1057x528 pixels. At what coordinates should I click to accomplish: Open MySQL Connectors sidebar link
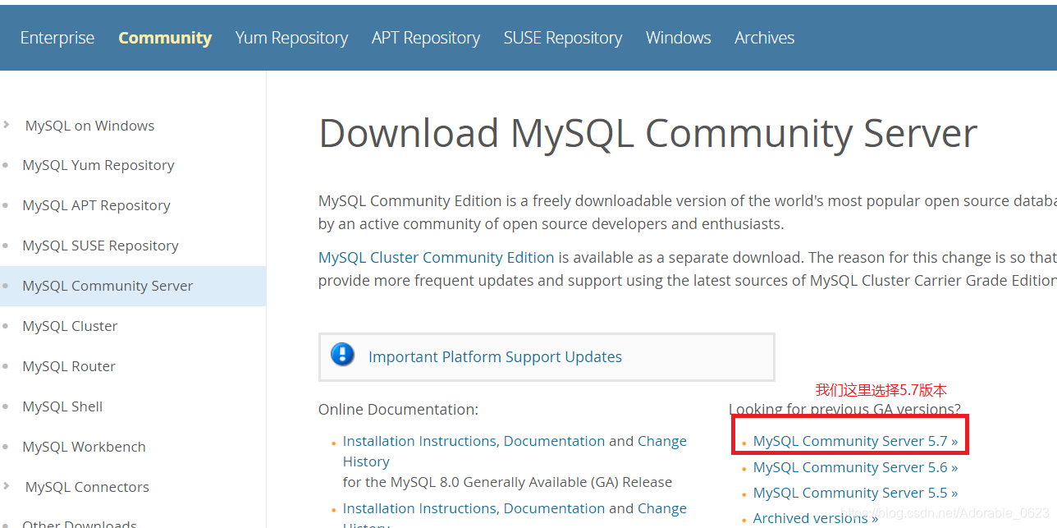87,487
